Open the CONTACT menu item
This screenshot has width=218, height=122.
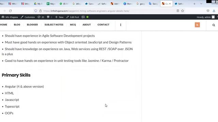(103, 25)
